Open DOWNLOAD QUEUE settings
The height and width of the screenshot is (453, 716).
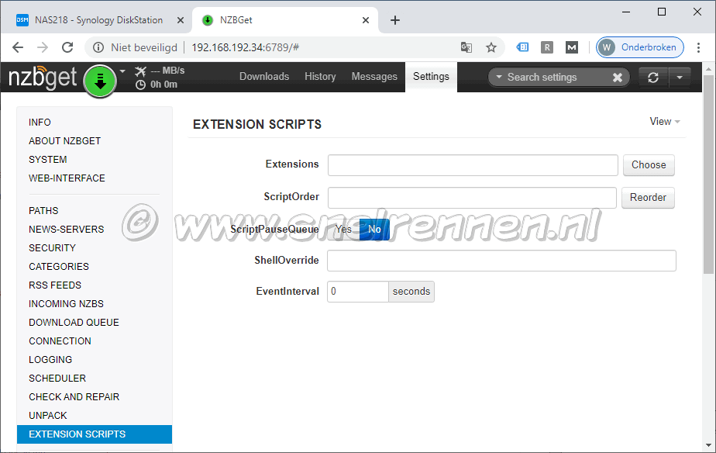(74, 323)
